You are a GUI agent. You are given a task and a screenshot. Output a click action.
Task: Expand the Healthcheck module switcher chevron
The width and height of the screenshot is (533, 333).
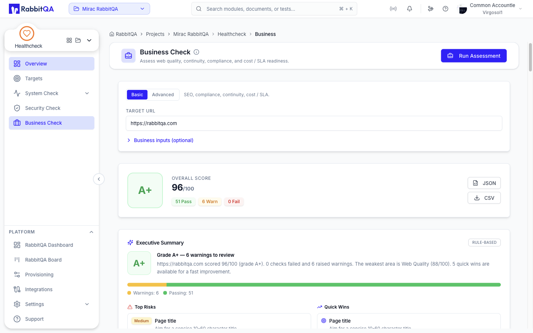(x=89, y=40)
